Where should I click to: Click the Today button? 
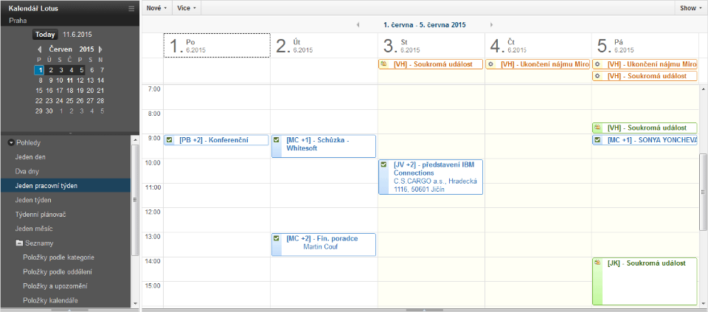coord(45,34)
